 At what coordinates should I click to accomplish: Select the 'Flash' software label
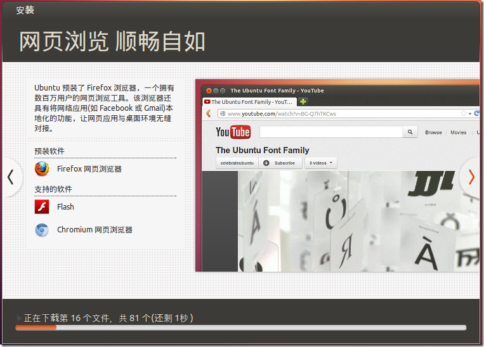click(x=65, y=207)
